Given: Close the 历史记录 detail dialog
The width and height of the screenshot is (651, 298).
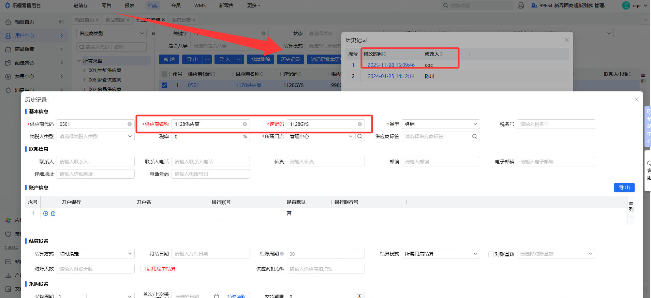Looking at the screenshot, I should (x=636, y=100).
